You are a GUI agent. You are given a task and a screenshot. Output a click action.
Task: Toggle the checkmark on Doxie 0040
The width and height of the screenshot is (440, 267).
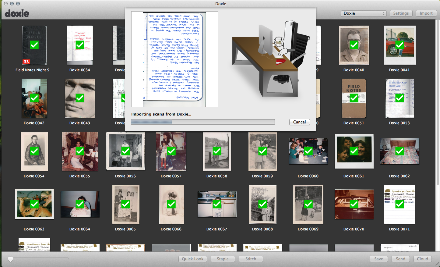point(354,45)
